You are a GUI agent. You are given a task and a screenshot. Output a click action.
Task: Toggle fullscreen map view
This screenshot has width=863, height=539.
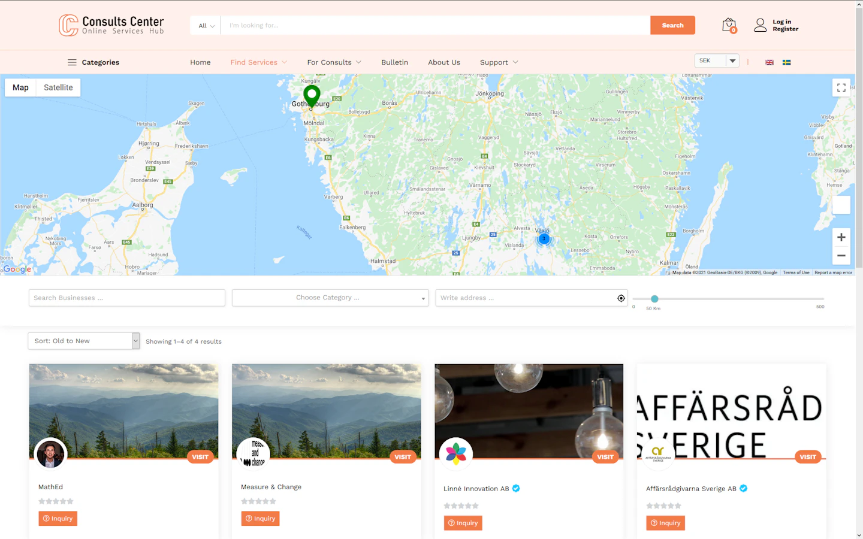841,87
